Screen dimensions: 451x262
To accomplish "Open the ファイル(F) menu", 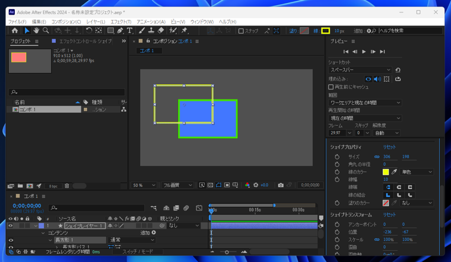I will point(17,22).
